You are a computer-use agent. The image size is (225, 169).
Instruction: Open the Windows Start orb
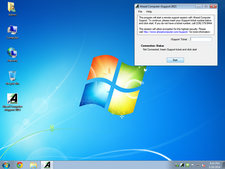(6, 165)
